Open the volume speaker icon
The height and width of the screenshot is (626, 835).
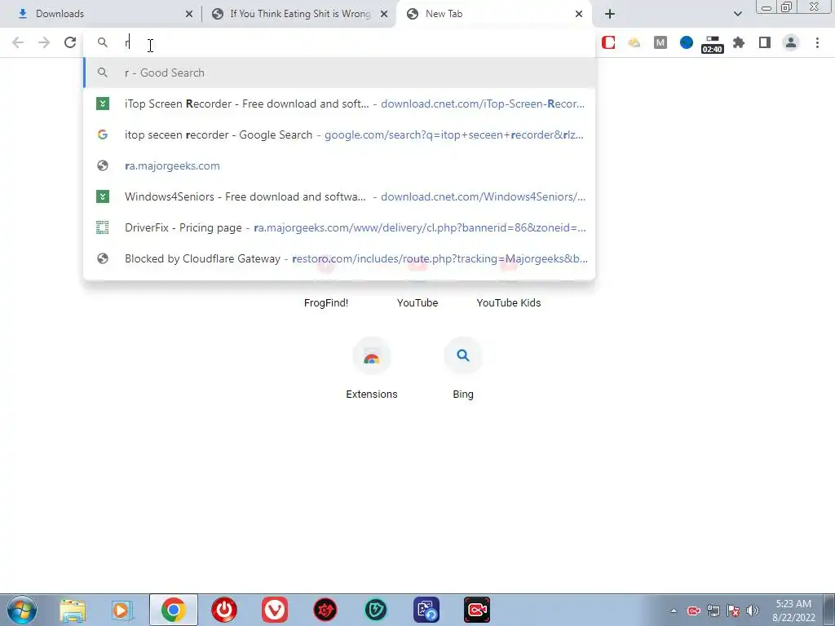pyautogui.click(x=753, y=611)
